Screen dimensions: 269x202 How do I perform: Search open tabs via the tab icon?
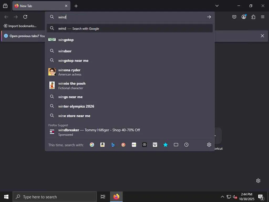tap(176, 145)
